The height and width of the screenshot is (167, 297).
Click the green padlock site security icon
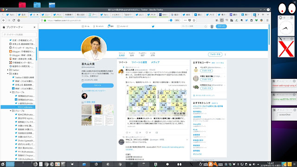(45, 20)
